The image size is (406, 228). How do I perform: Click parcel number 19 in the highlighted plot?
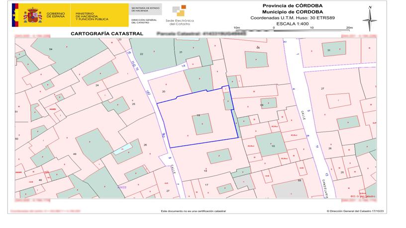coord(199,115)
